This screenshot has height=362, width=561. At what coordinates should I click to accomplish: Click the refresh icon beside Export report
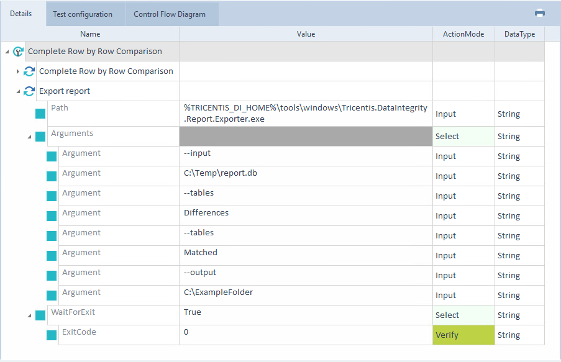pos(29,91)
